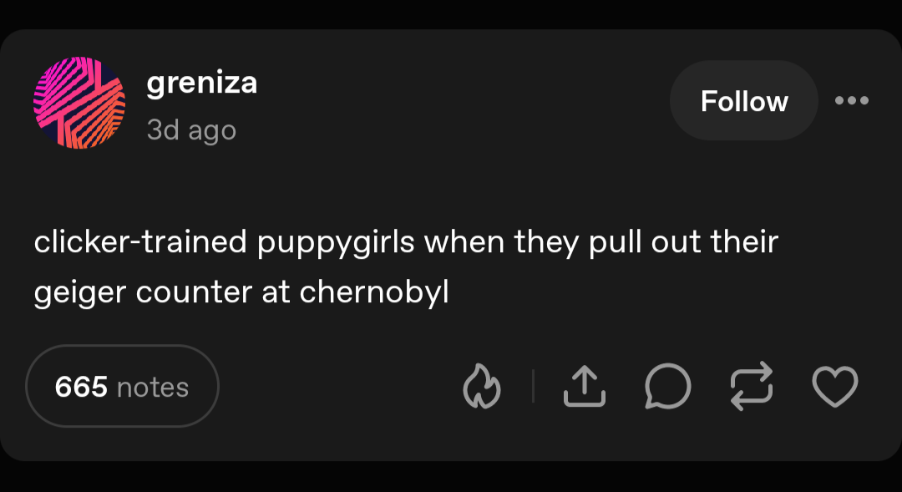The width and height of the screenshot is (902, 492).
Task: Click the "3d ago" timestamp
Action: [x=191, y=130]
